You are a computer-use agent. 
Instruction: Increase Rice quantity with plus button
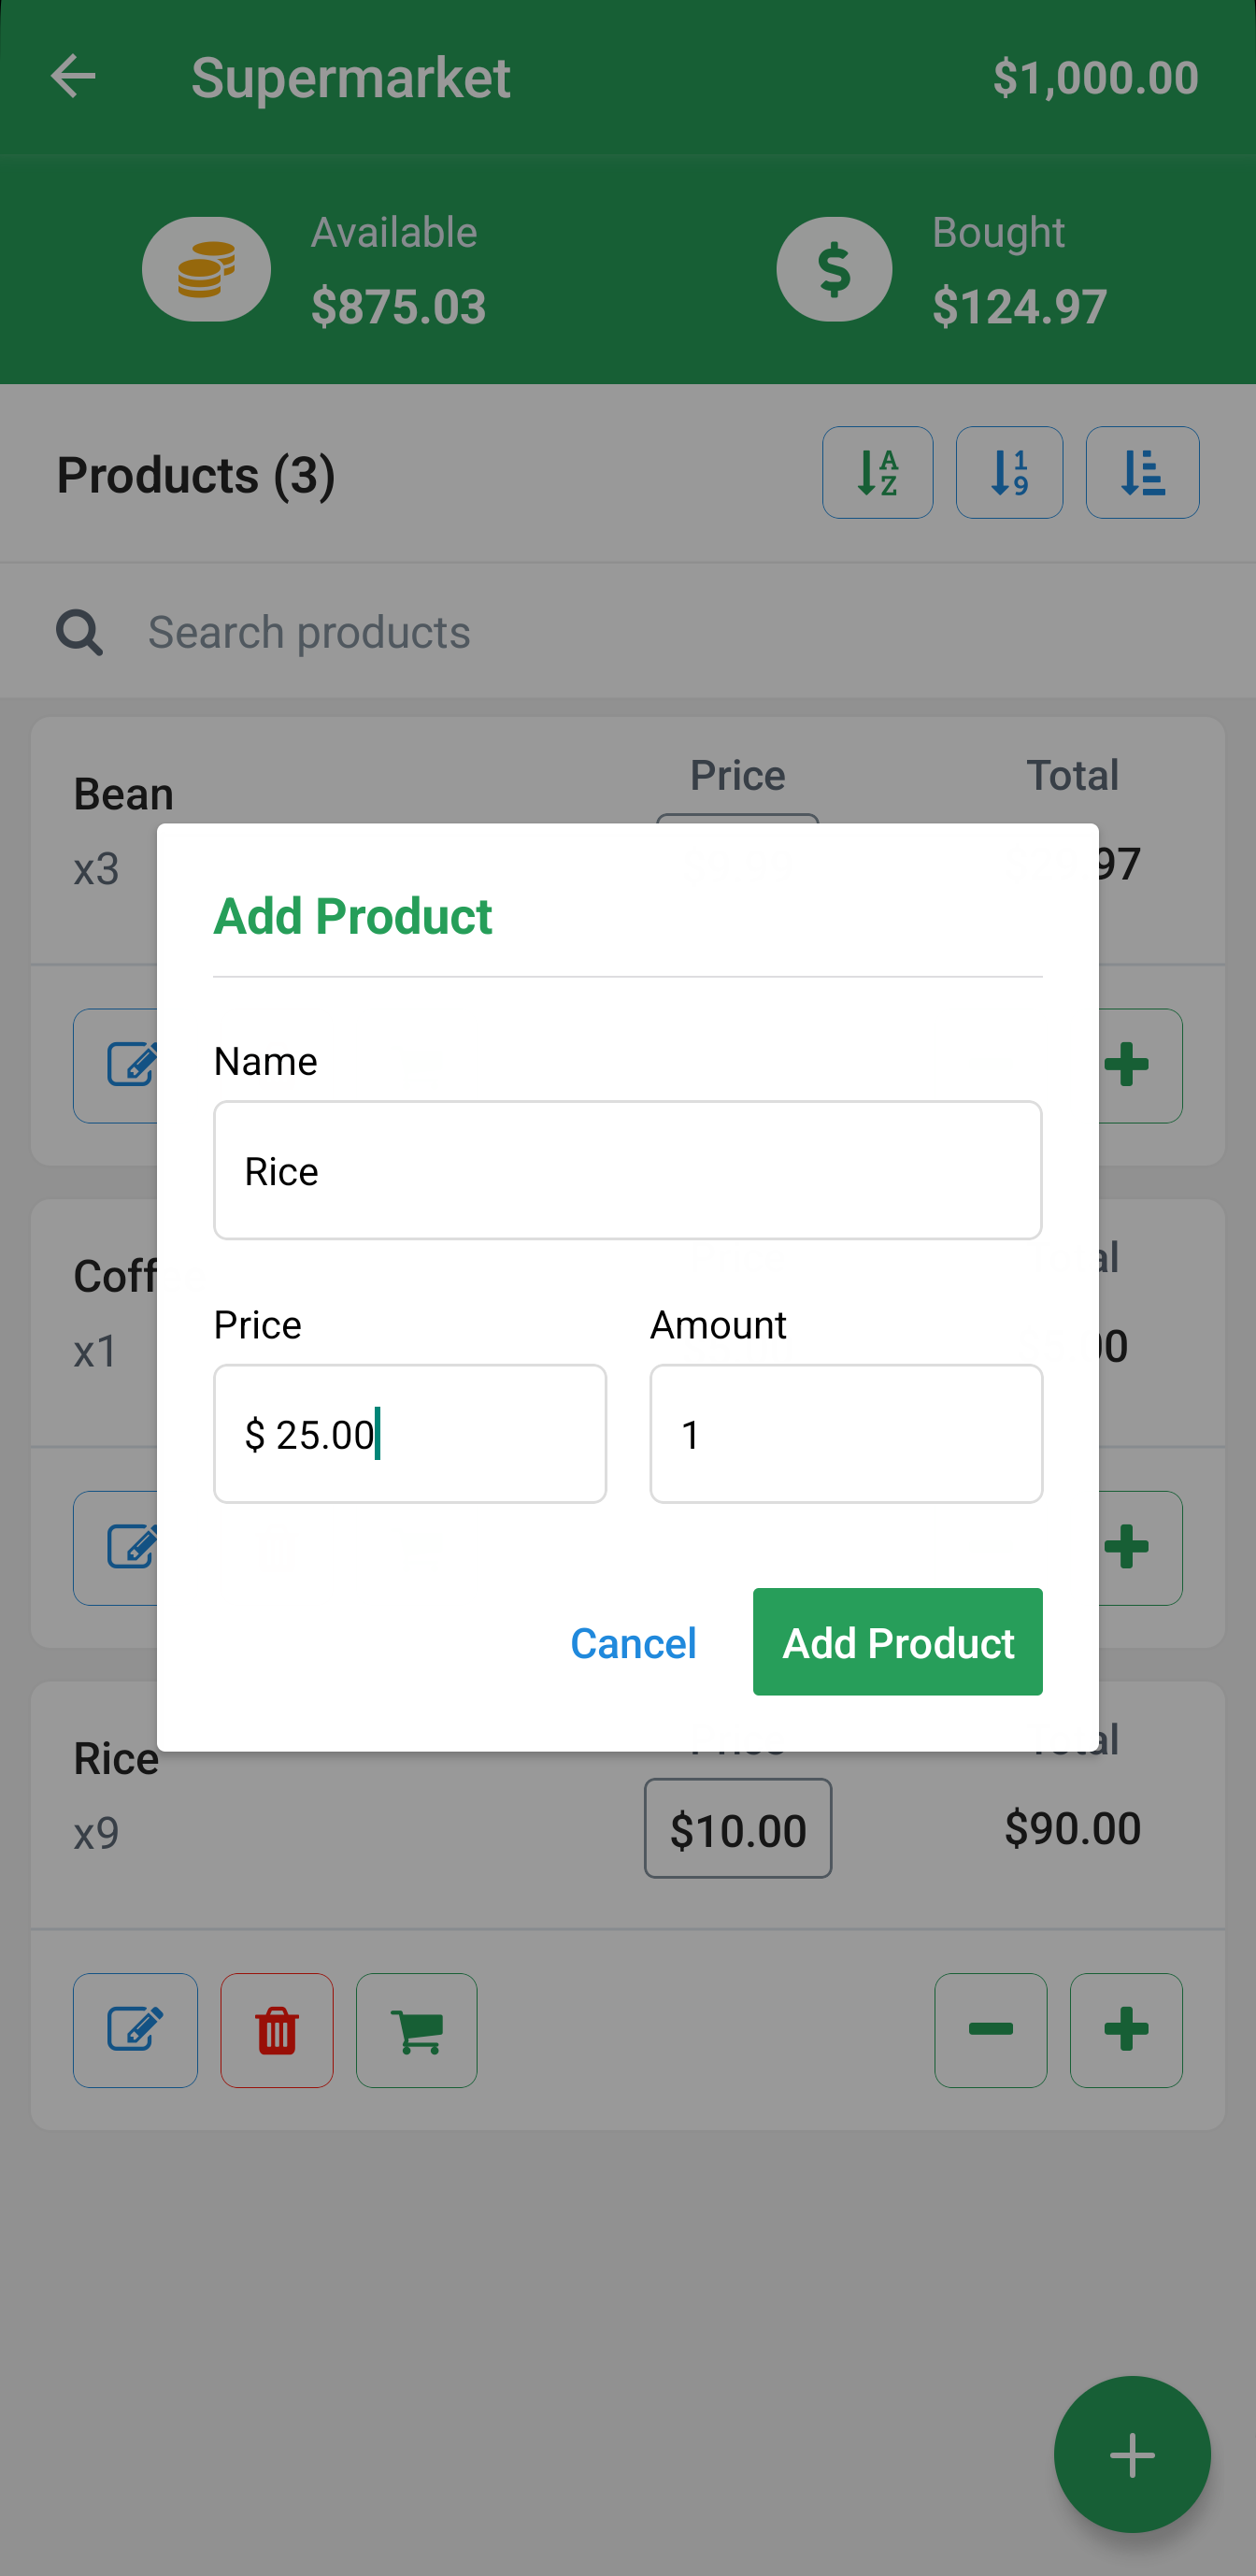1126,2030
